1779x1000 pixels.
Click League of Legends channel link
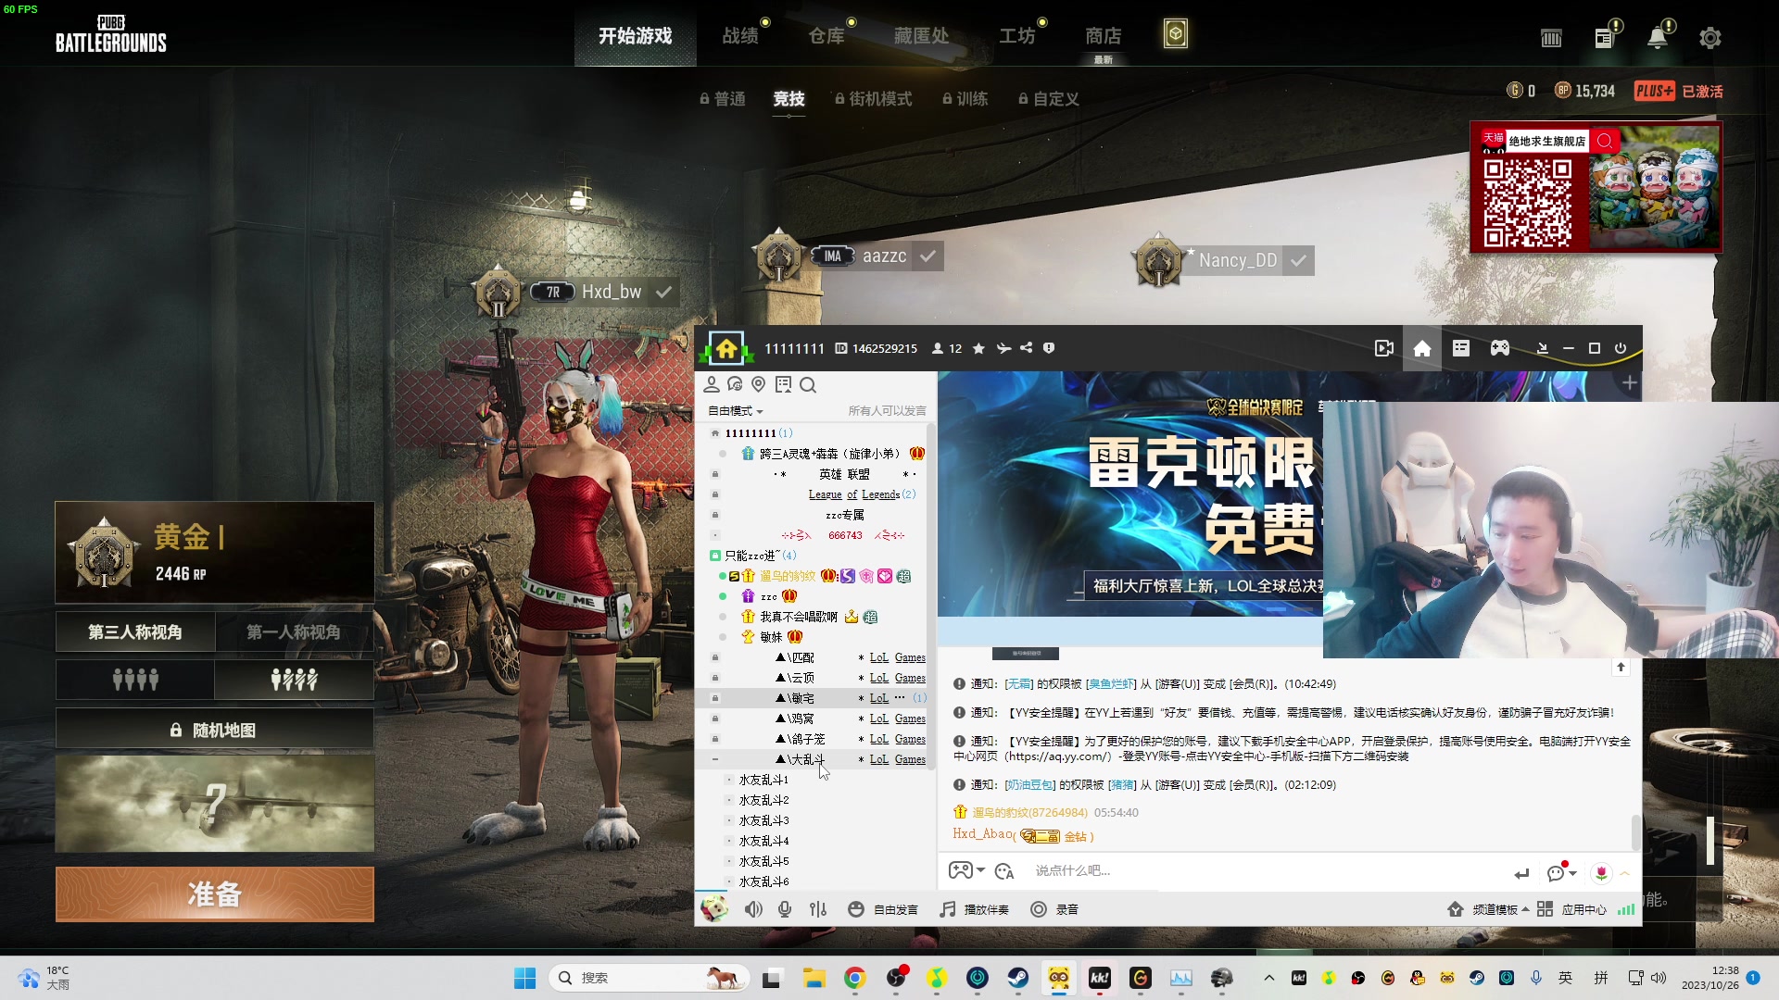pyautogui.click(x=853, y=494)
